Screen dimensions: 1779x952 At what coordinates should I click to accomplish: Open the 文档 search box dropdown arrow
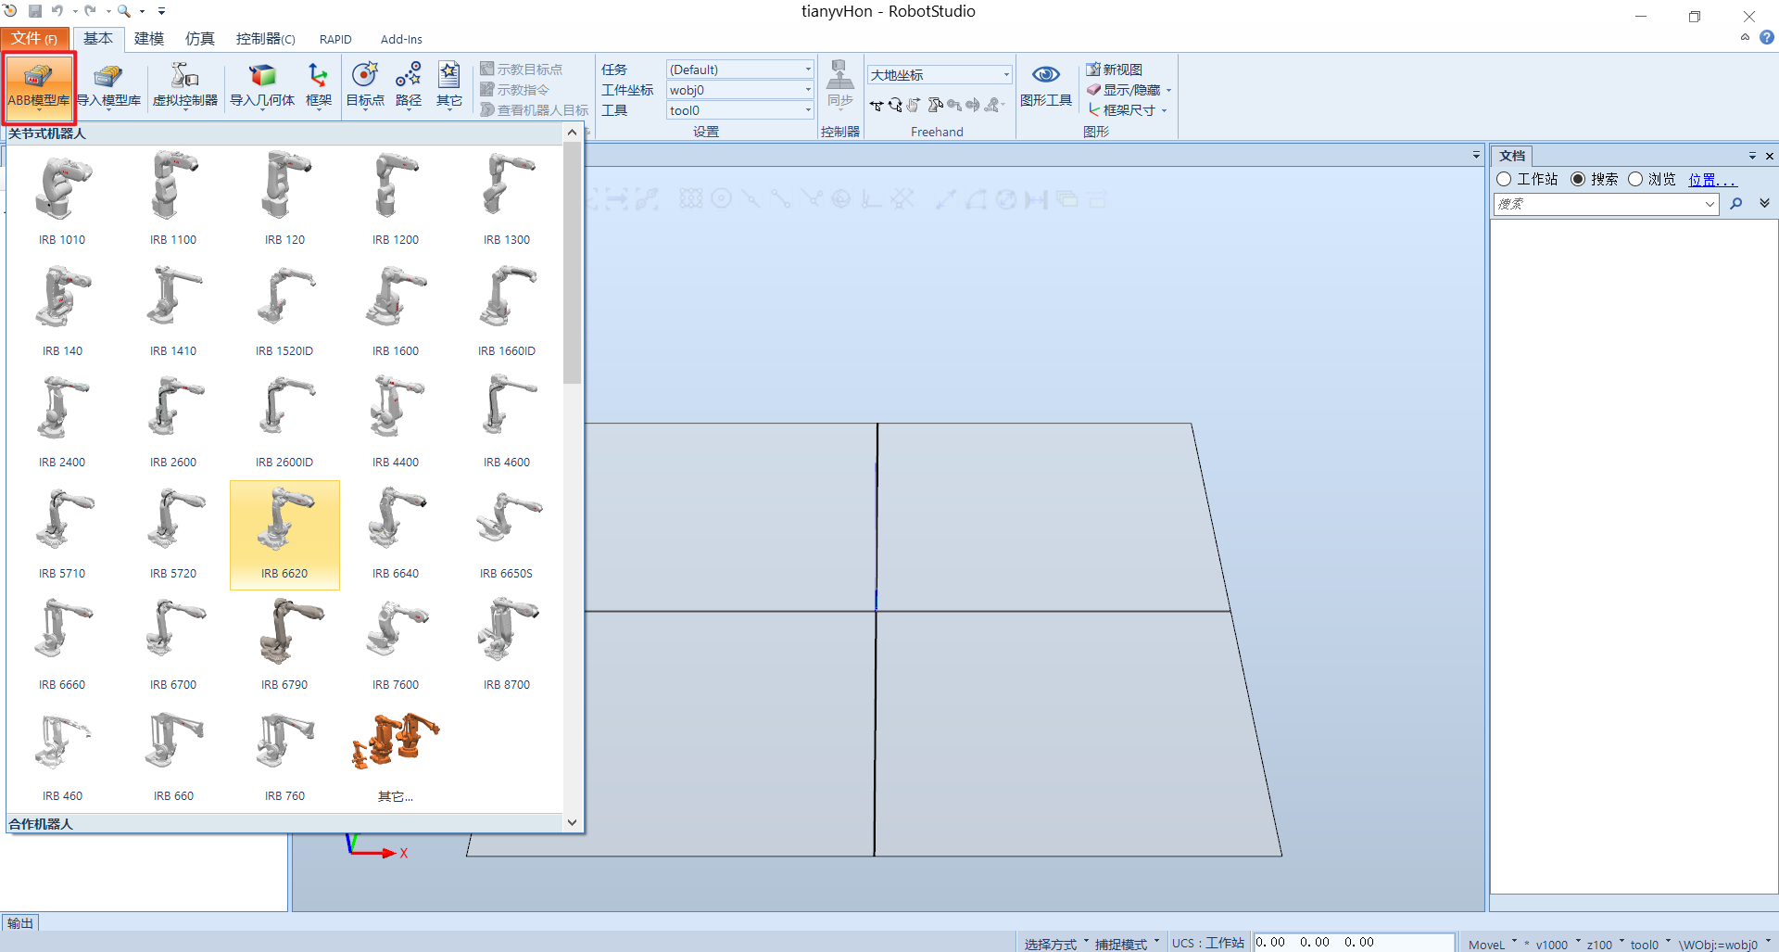coord(1710,204)
